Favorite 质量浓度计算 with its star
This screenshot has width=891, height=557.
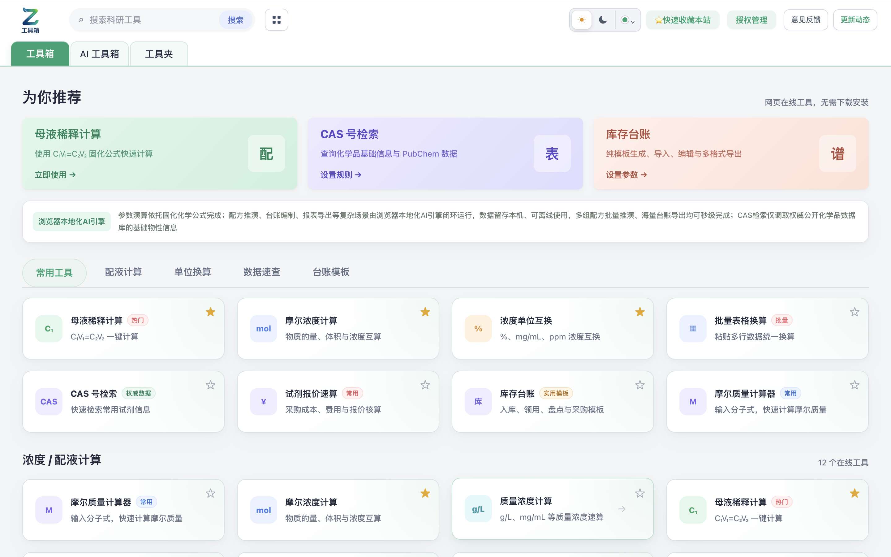(x=640, y=493)
